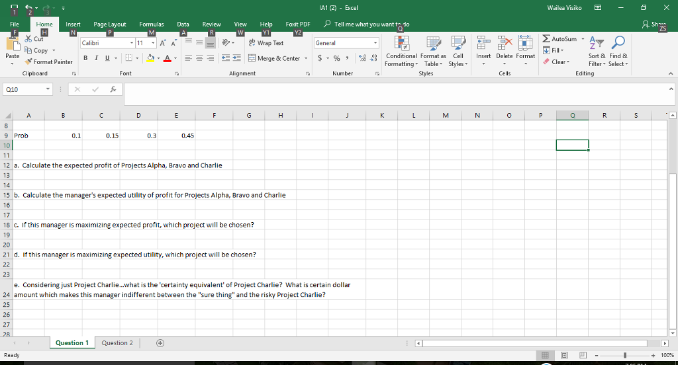Screen dimensions: 678x365
Task: Set align right for cell text
Action: click(210, 58)
